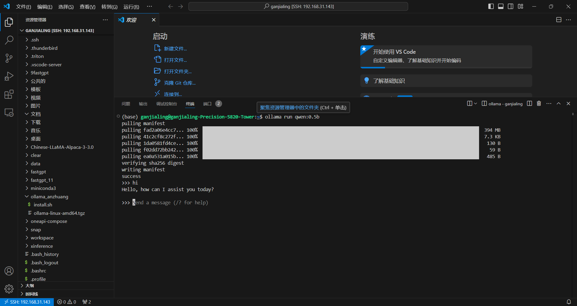The height and width of the screenshot is (306, 577).
Task: Open the Search view in activity bar
Action: 9,40
